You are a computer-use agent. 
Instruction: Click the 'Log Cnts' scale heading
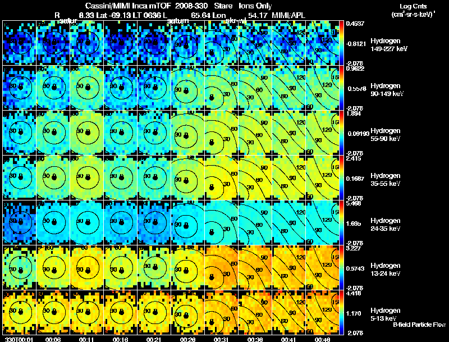(x=413, y=6)
